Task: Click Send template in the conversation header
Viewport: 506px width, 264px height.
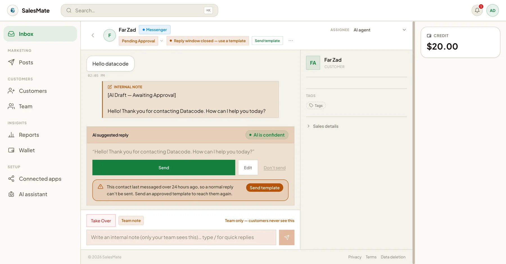Action: point(267,41)
